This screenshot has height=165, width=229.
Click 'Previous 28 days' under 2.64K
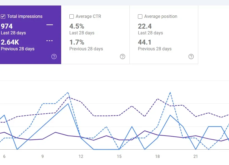(x=18, y=49)
